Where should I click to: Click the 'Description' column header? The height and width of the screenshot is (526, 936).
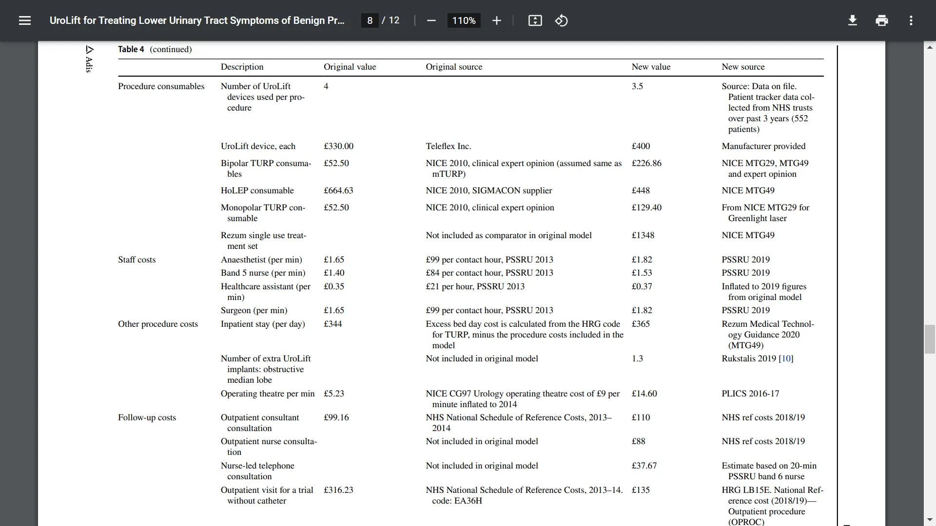click(242, 67)
